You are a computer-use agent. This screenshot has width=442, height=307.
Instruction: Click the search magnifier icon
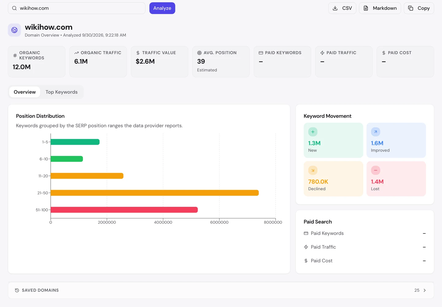point(14,8)
